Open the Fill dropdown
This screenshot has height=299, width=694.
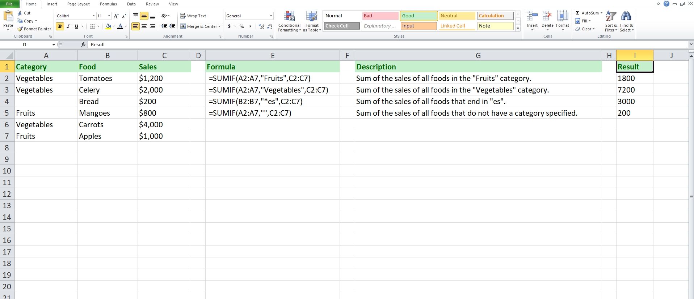coord(583,21)
